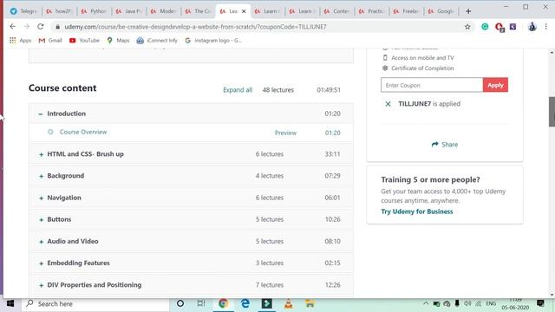The image size is (555, 312).
Task: Open File Explorer from the taskbar
Action: coord(310,303)
